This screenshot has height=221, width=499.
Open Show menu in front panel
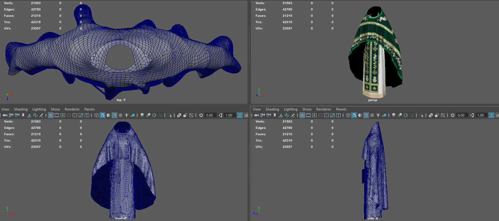[55, 109]
